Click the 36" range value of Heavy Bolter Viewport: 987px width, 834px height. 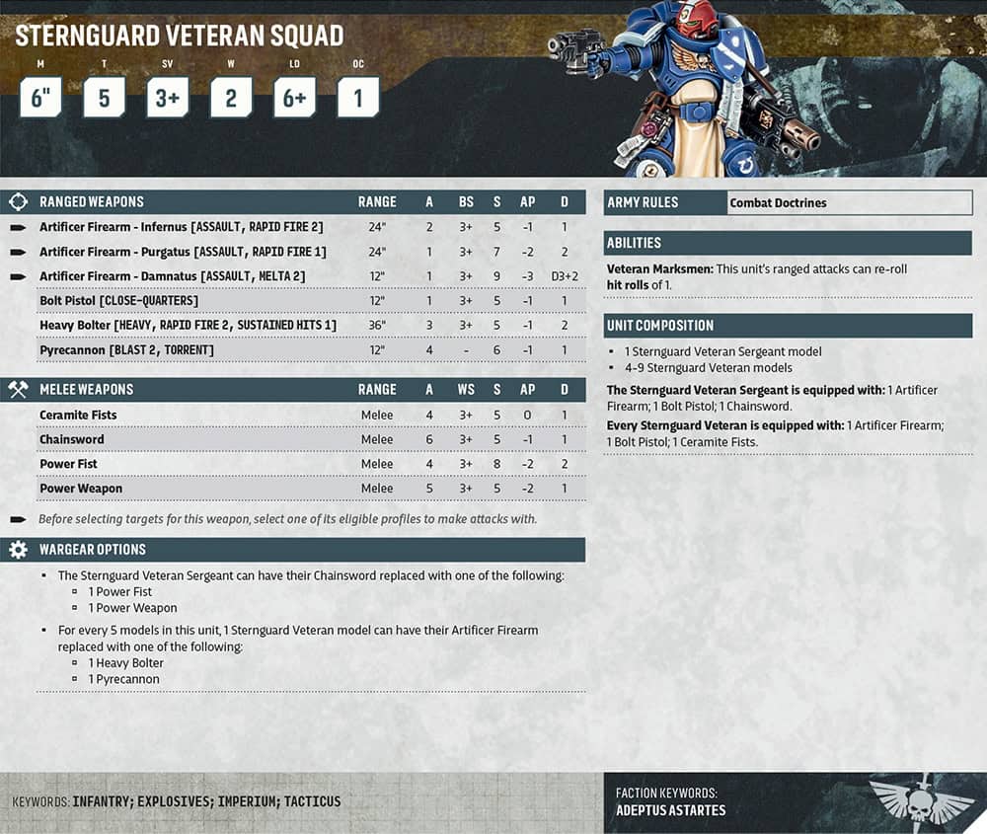pos(377,326)
